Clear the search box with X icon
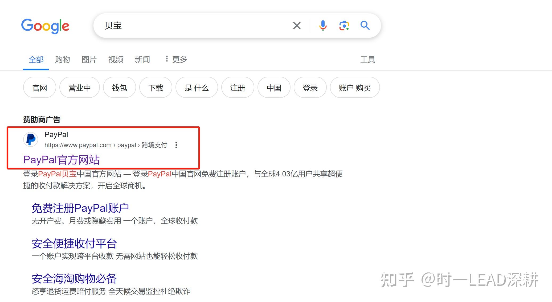The width and height of the screenshot is (552, 302). [297, 26]
